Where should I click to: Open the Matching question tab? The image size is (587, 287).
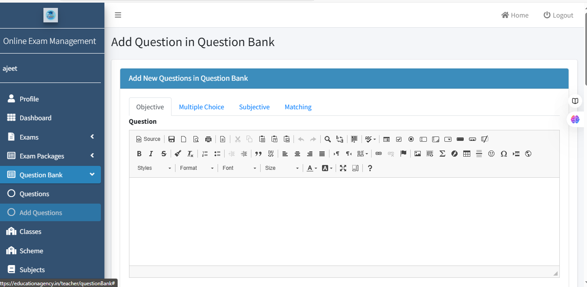(x=298, y=107)
